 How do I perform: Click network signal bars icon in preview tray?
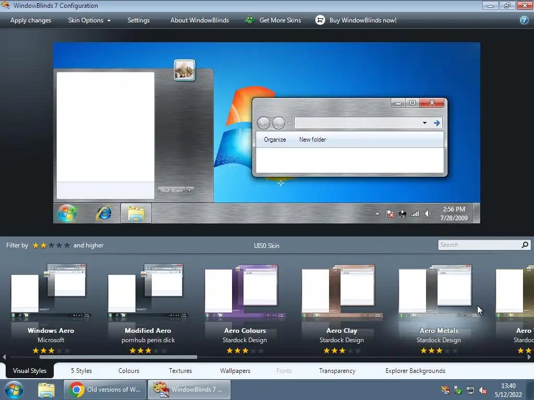[415, 214]
